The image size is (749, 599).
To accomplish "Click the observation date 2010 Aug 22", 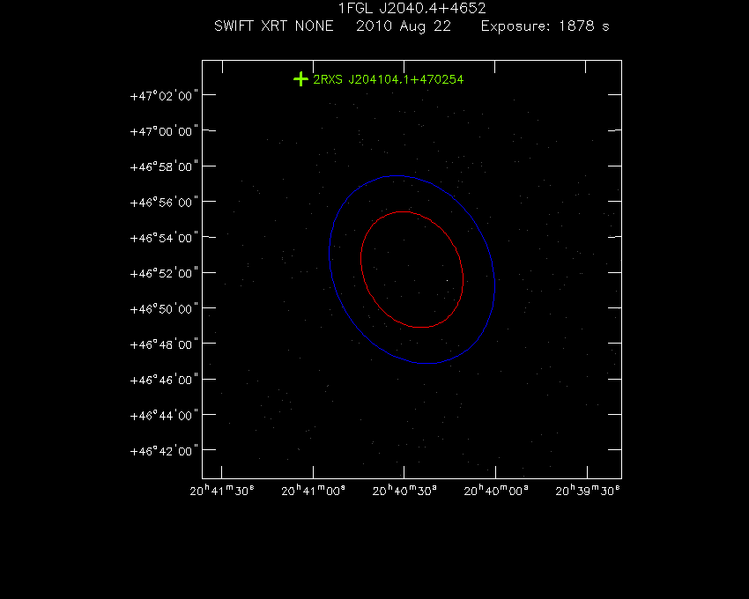I will [x=404, y=26].
